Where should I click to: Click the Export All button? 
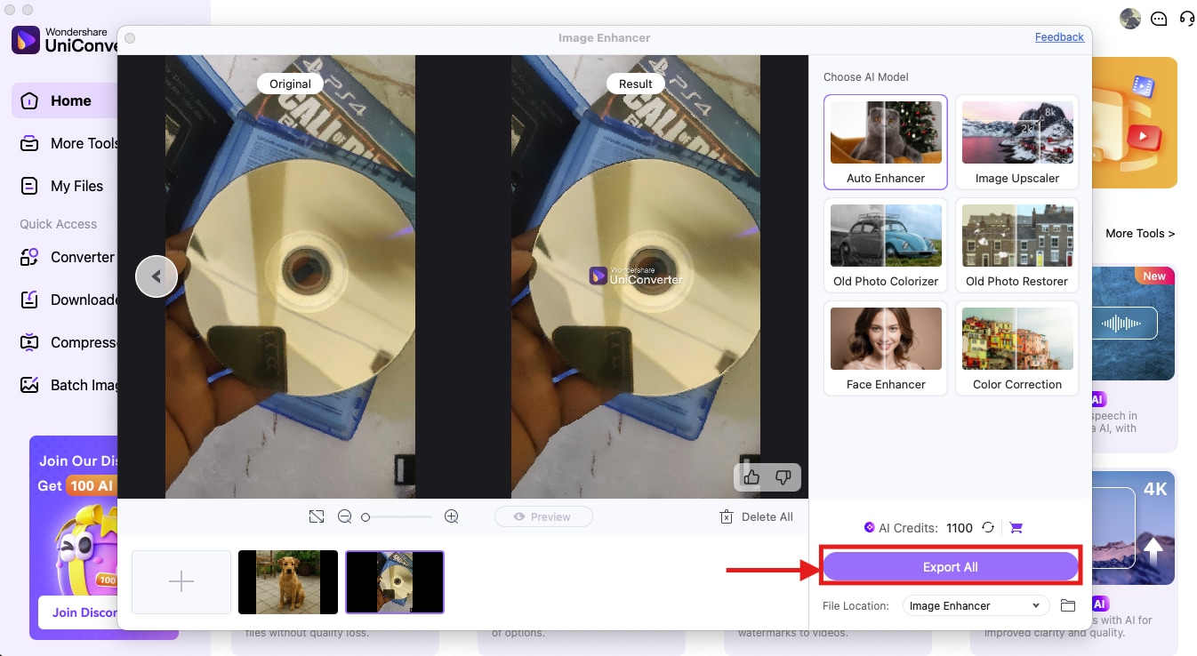(950, 566)
